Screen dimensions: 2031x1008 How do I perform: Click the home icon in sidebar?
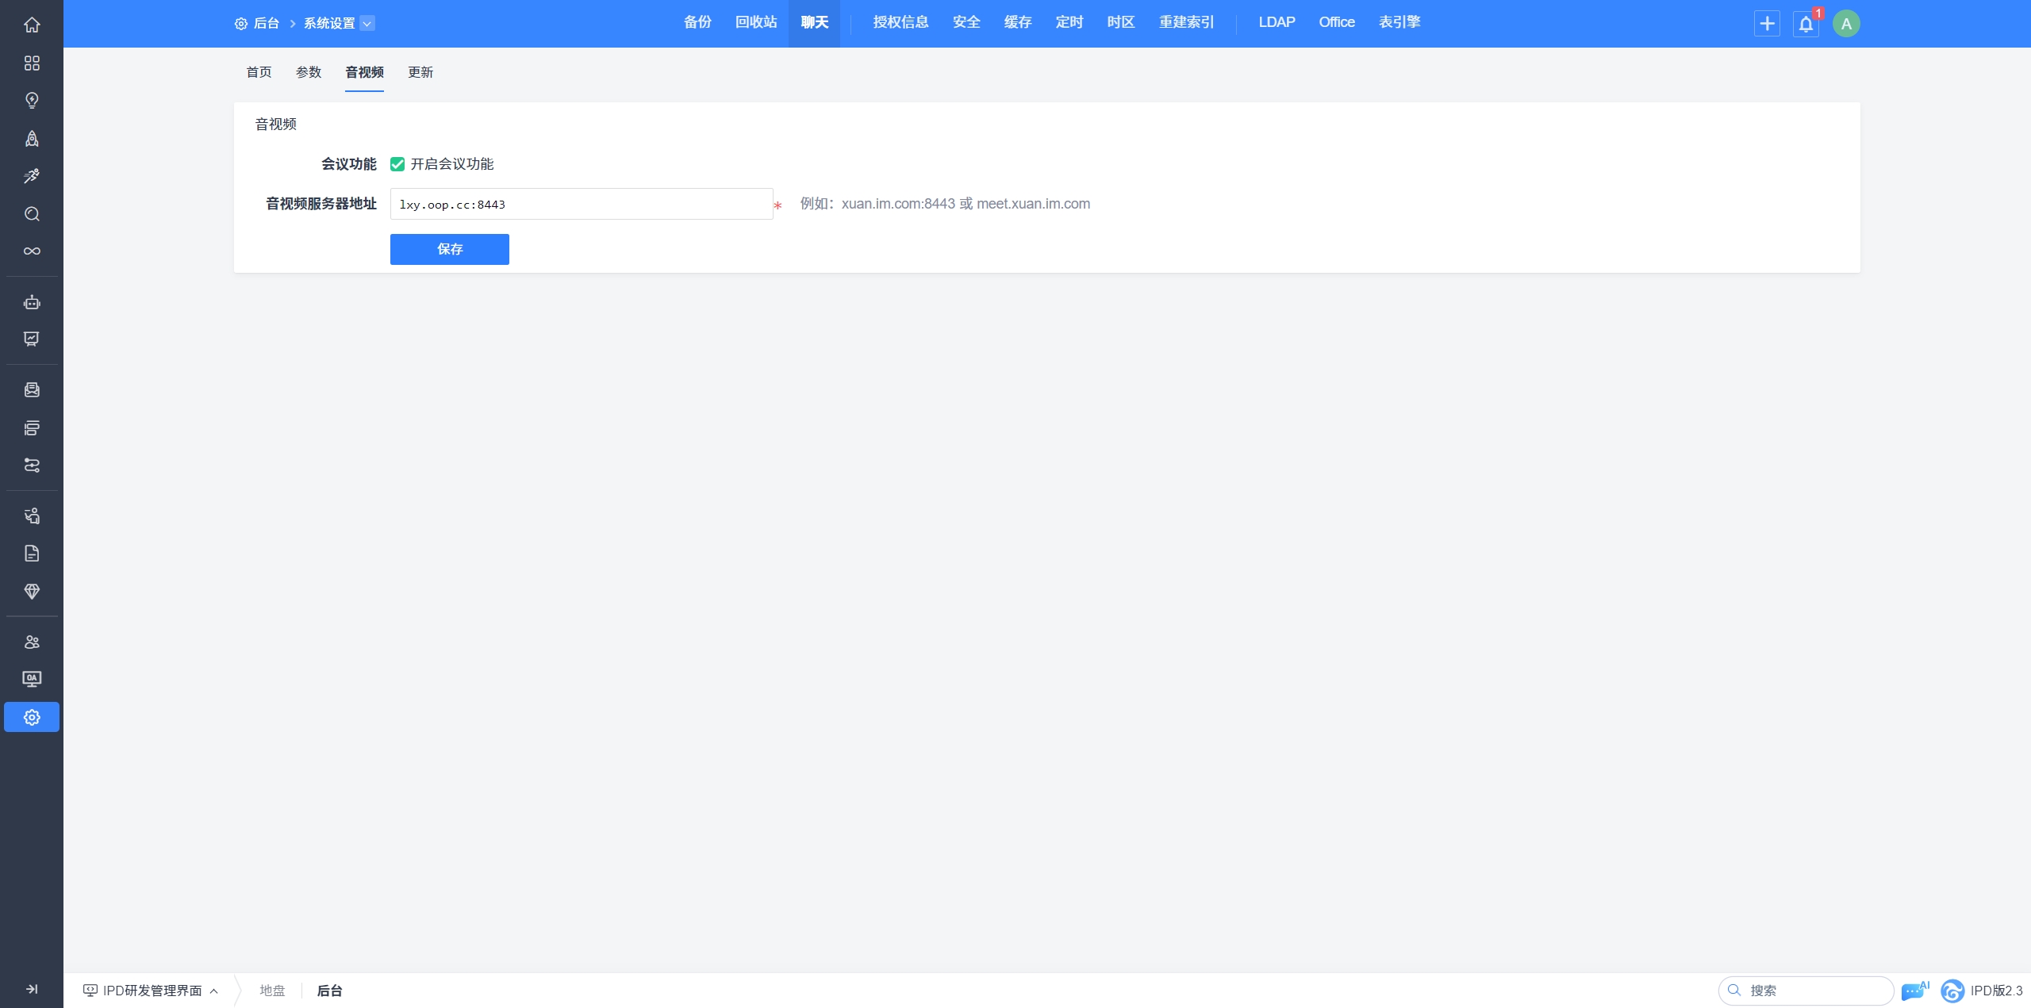(x=32, y=25)
